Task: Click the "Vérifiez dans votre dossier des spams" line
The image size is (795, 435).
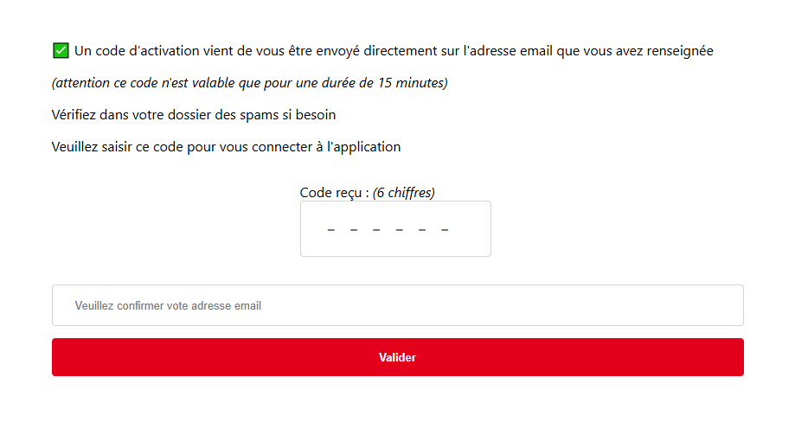Action: (194, 114)
